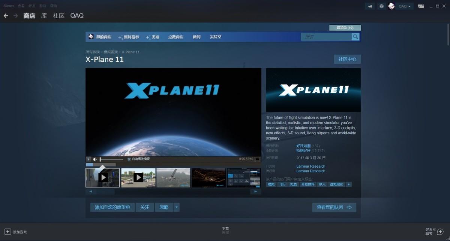Expand the 类别 store menu
This screenshot has height=241, width=450.
tap(153, 37)
